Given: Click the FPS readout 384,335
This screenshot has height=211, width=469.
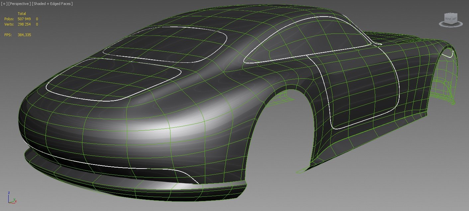Looking at the screenshot, I should coord(24,35).
